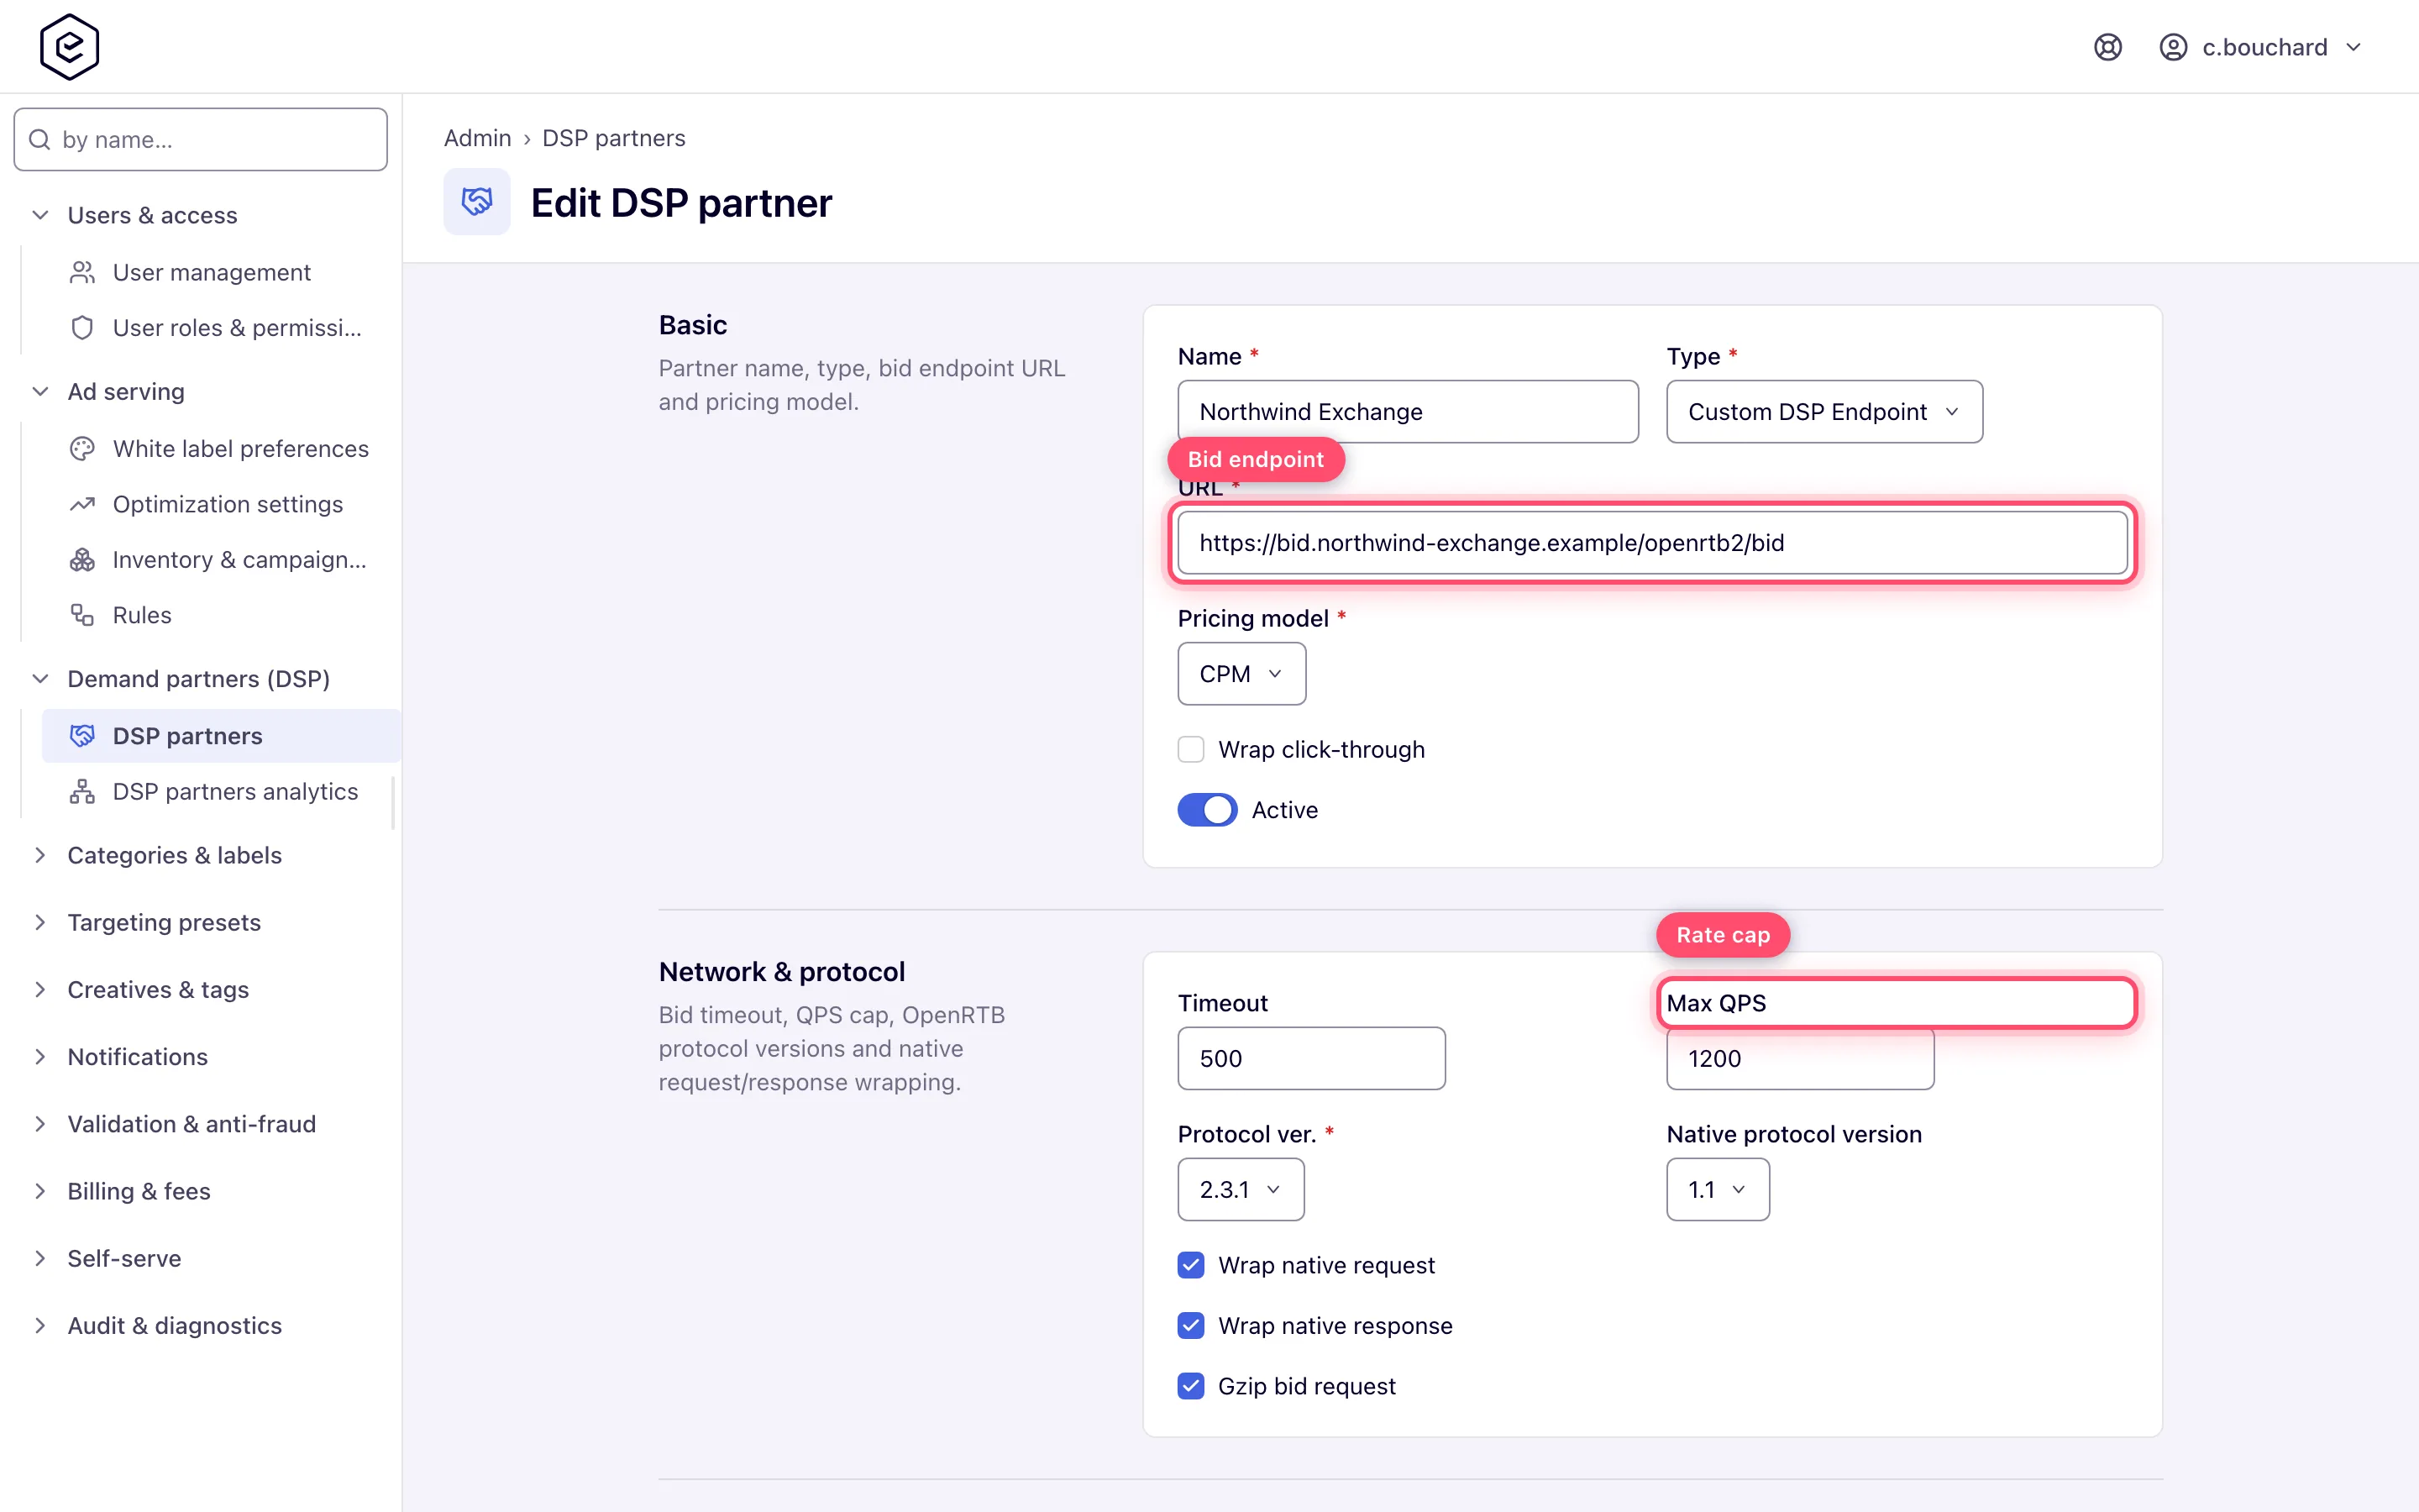Click the trend icon for Optimization settings
Image resolution: width=2419 pixels, height=1512 pixels.
[82, 504]
